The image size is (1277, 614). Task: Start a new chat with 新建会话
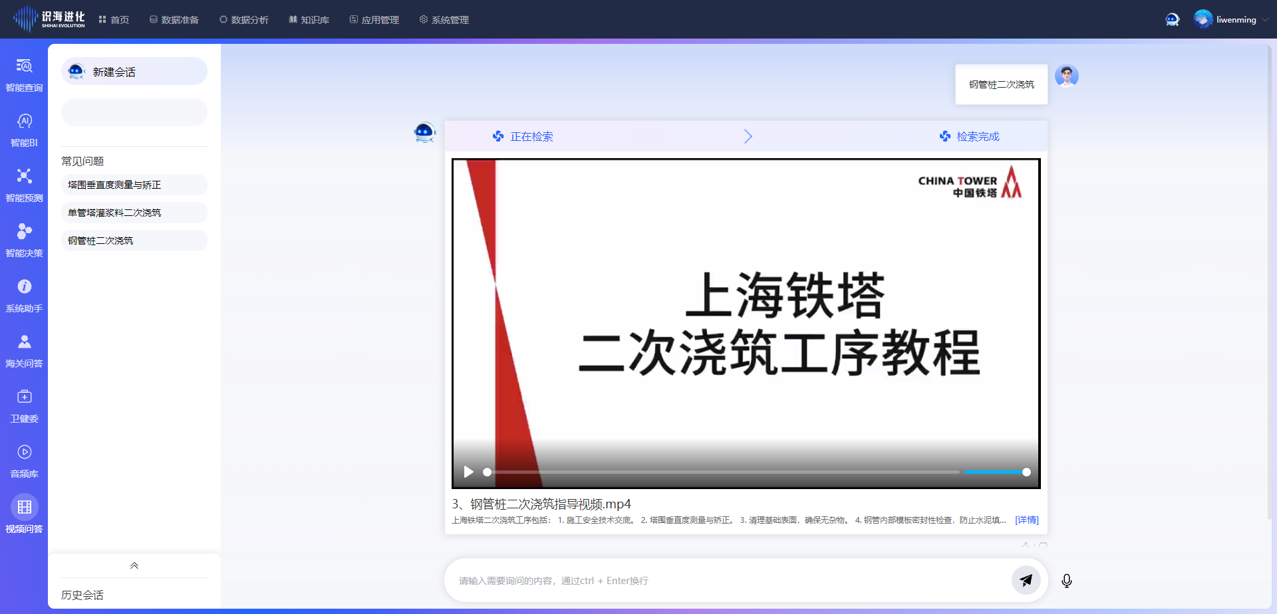134,71
